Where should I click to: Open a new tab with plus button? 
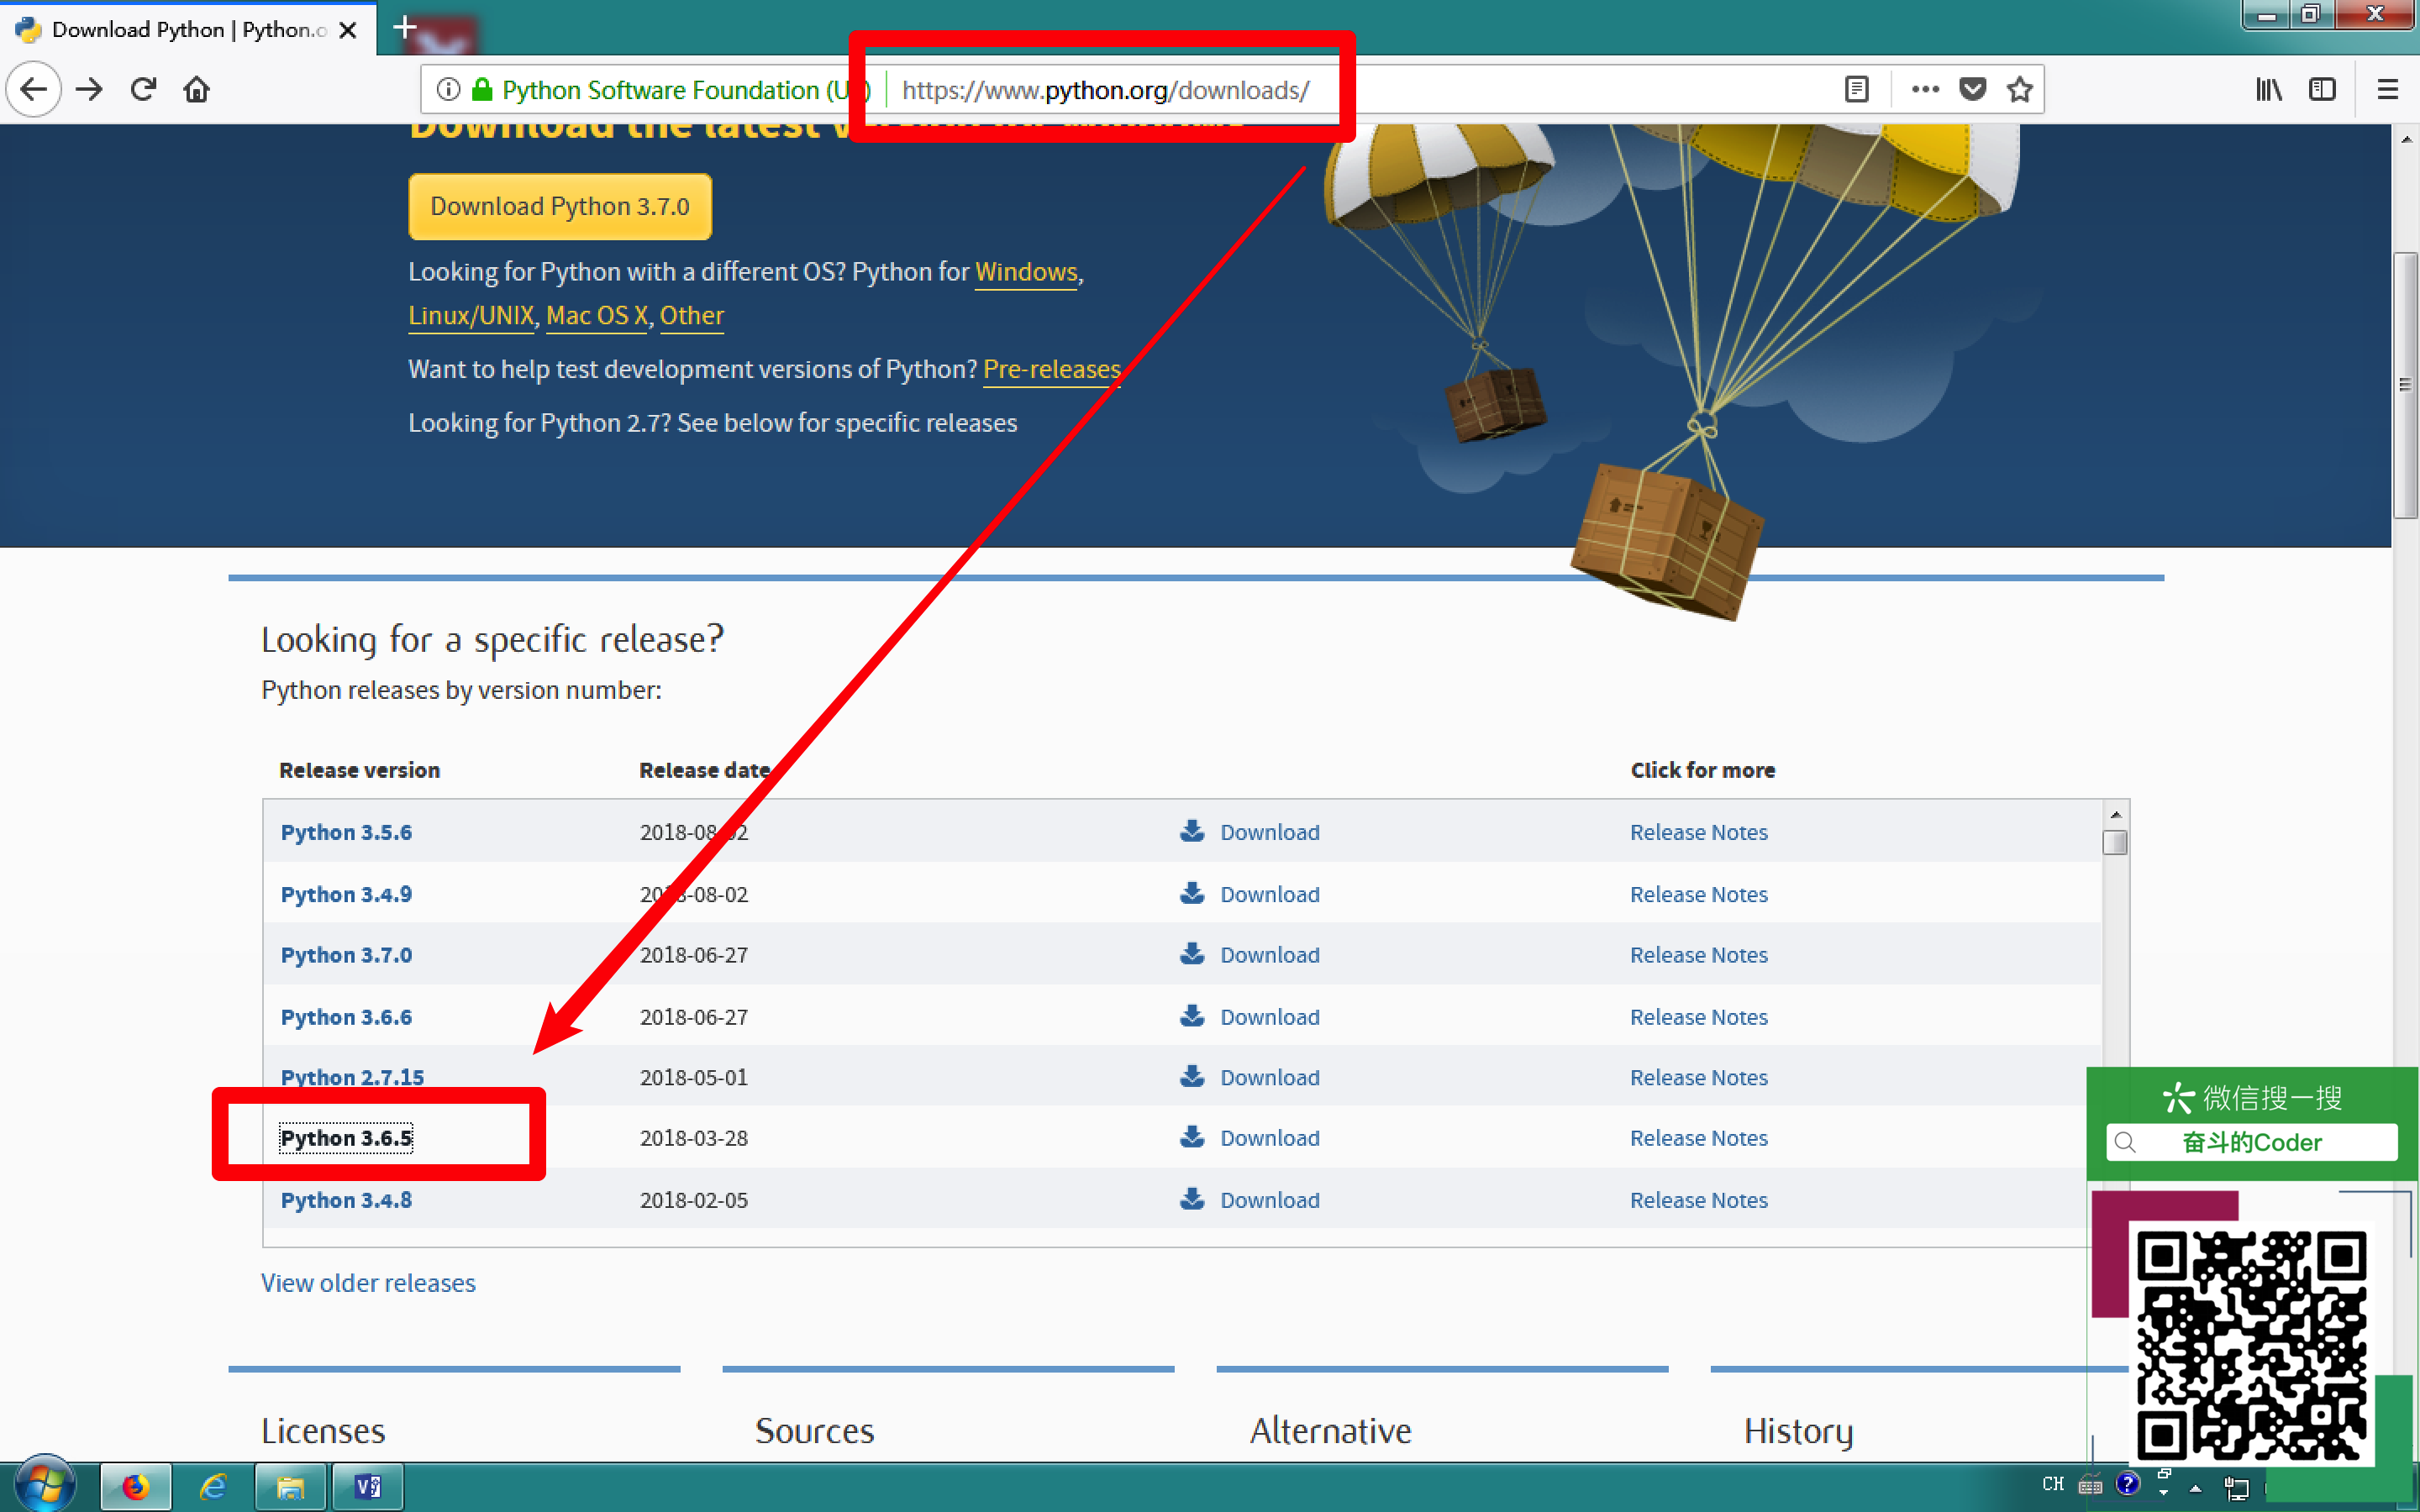point(404,28)
